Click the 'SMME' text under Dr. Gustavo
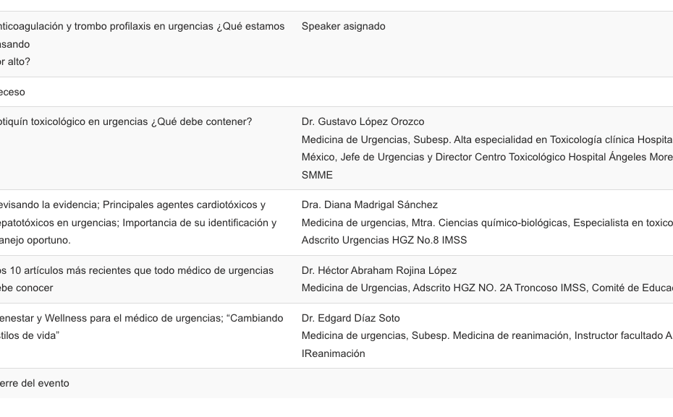This screenshot has width=673, height=417. point(317,175)
